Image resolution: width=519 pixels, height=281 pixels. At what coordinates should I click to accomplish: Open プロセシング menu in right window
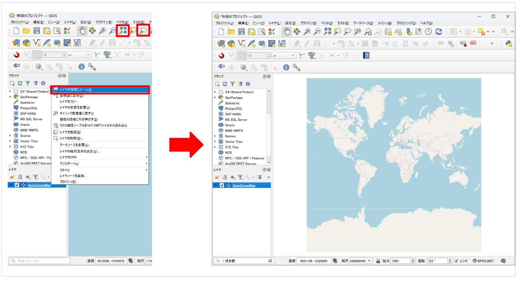coord(406,23)
